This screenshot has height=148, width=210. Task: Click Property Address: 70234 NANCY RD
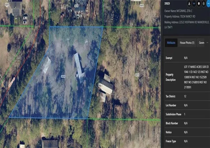coord(180,16)
